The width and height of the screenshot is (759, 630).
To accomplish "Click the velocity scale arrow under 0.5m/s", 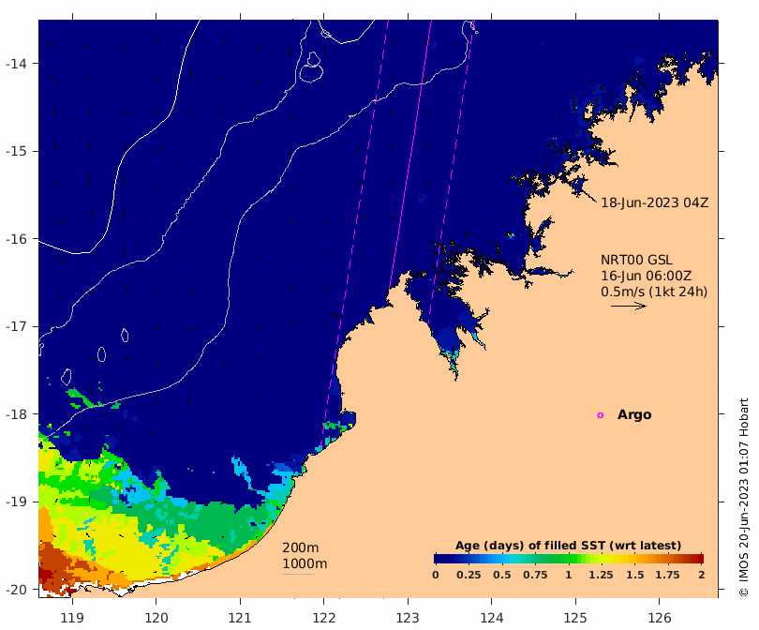I will point(629,306).
